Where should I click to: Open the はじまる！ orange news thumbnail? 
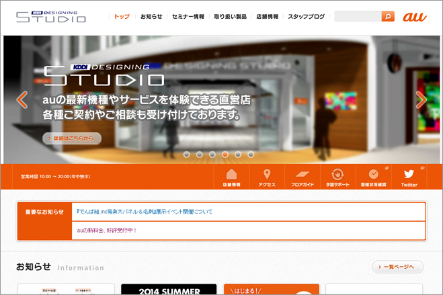(x=272, y=290)
